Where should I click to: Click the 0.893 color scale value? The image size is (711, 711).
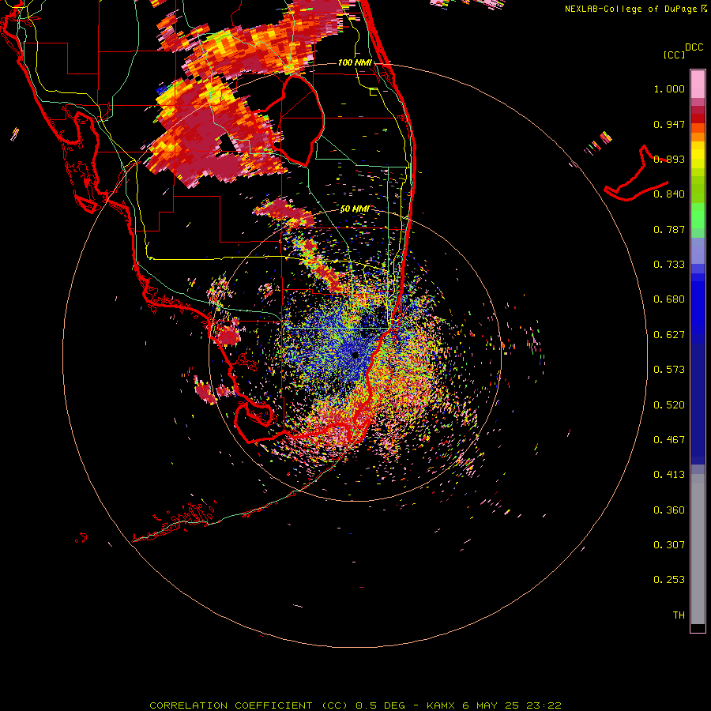tap(669, 159)
